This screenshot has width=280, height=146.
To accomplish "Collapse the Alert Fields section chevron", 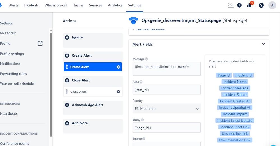I will [263, 44].
